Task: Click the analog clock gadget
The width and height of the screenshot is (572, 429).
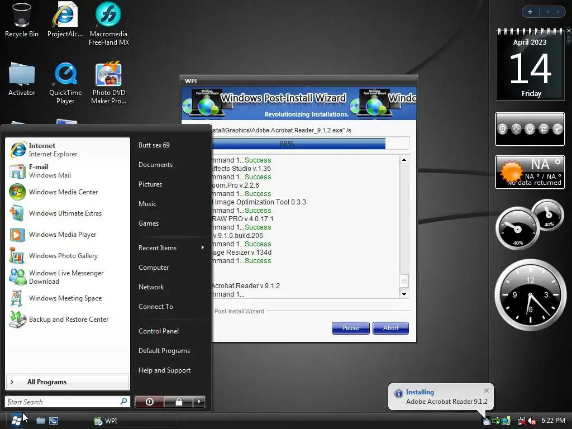Action: pos(531,295)
